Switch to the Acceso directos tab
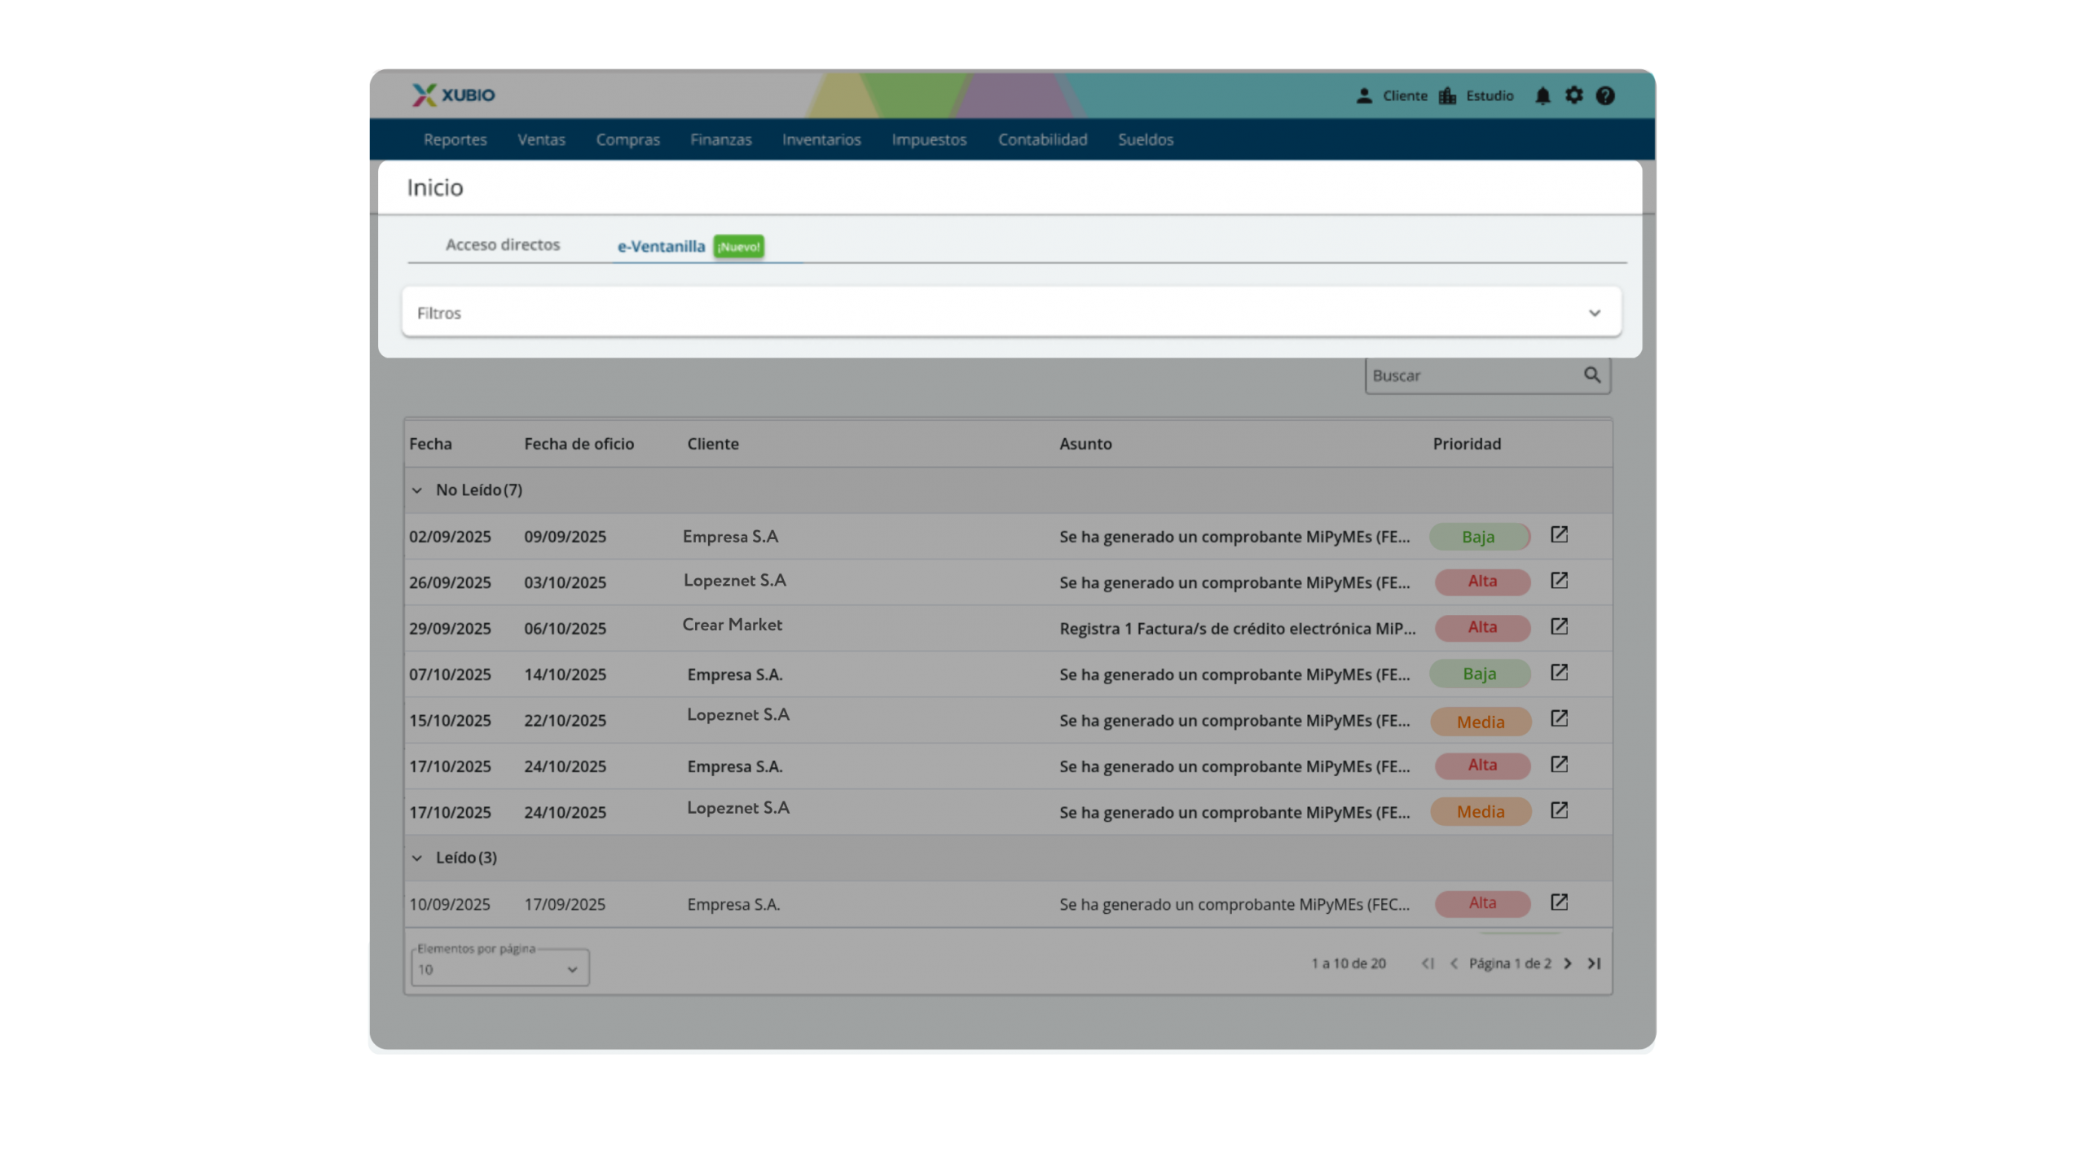This screenshot has width=2086, height=1172. (503, 245)
